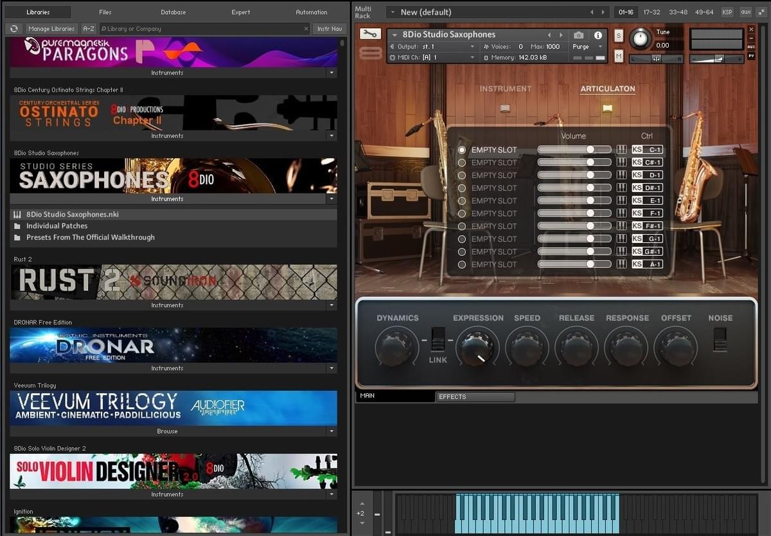
Task: Go to previous multi rack preset
Action: click(592, 12)
